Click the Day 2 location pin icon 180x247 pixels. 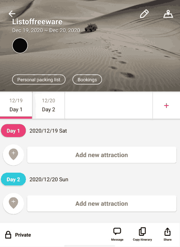click(13, 203)
